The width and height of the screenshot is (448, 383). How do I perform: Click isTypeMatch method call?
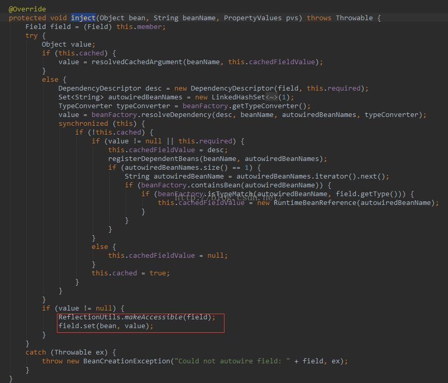pos(230,194)
